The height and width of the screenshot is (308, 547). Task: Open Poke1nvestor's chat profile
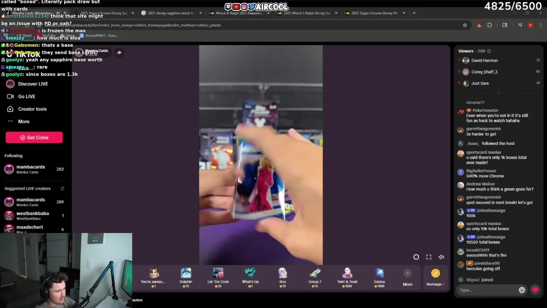[x=485, y=110]
